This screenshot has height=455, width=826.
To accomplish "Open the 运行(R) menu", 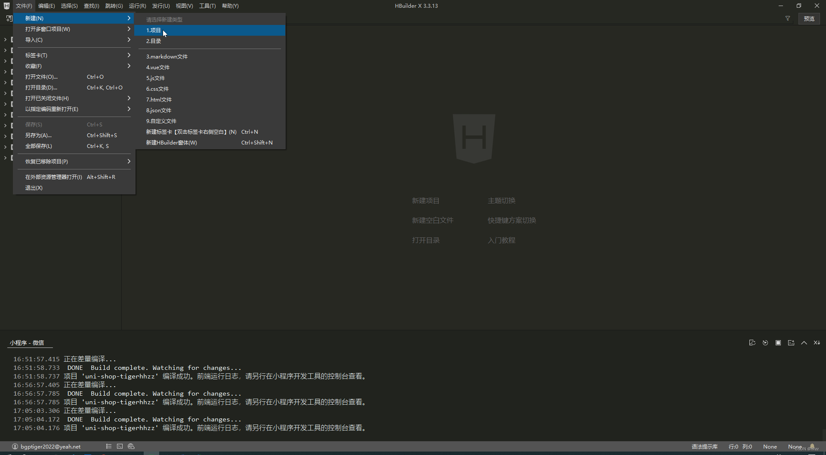I will tap(137, 6).
